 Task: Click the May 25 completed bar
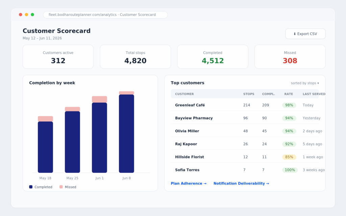[72, 142]
